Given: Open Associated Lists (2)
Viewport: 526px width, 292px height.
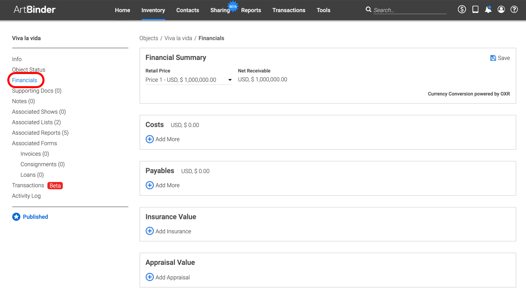Looking at the screenshot, I should tap(36, 122).
